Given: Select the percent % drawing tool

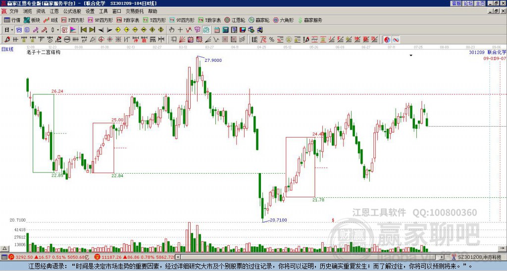Looking at the screenshot, I should pos(272,40).
